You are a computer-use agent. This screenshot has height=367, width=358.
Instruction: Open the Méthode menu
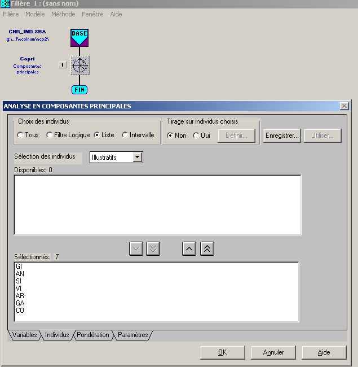tap(63, 14)
